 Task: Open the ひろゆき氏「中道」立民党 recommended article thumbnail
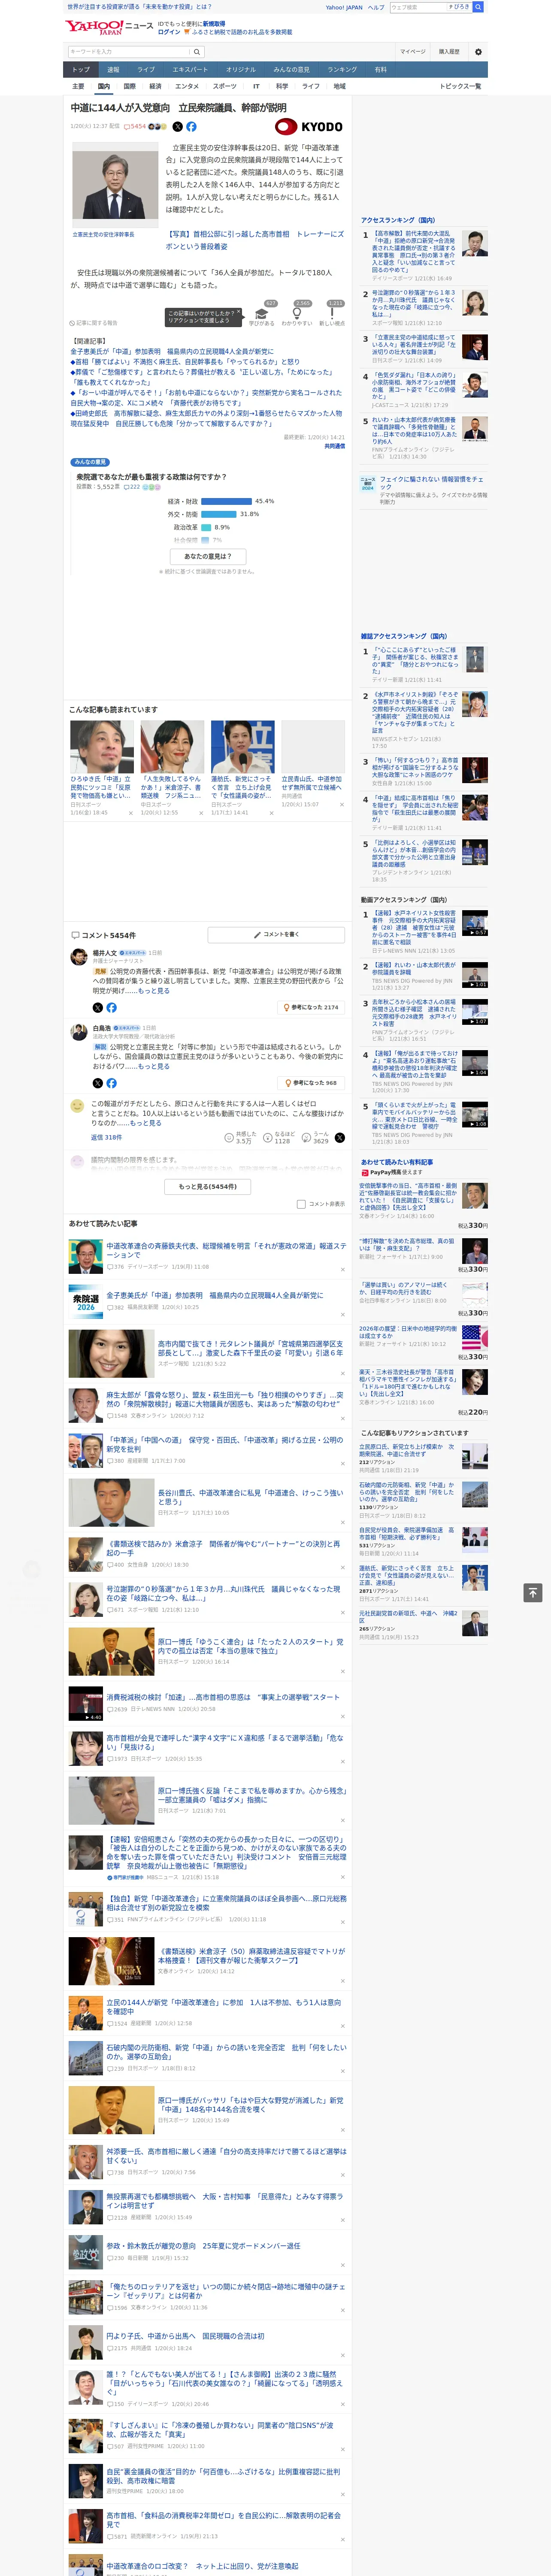pyautogui.click(x=102, y=747)
